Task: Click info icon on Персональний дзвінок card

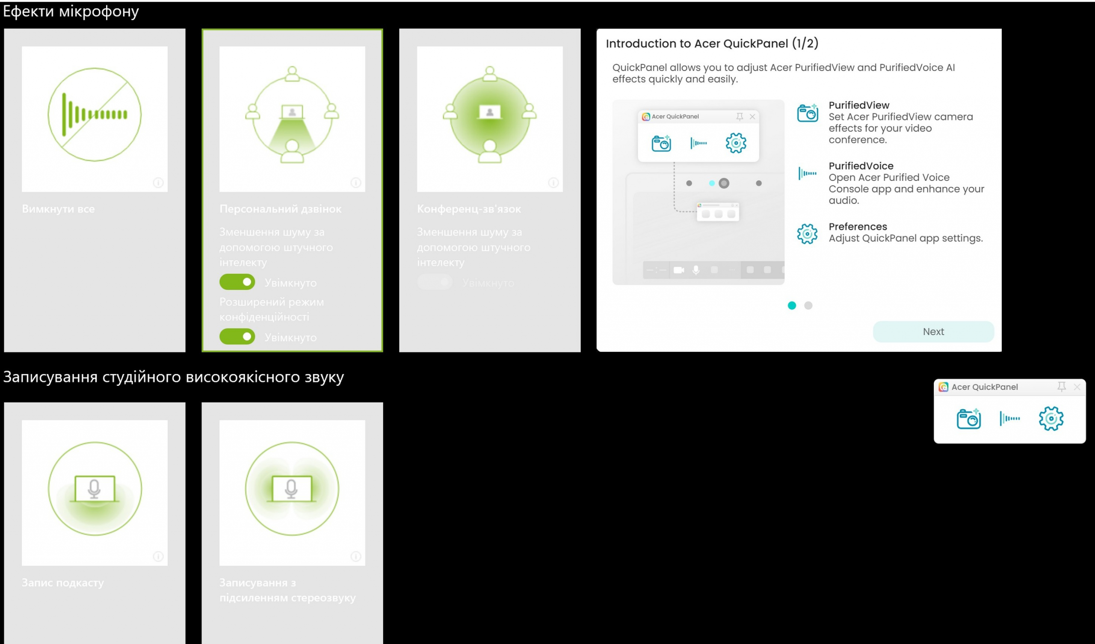Action: [x=355, y=183]
